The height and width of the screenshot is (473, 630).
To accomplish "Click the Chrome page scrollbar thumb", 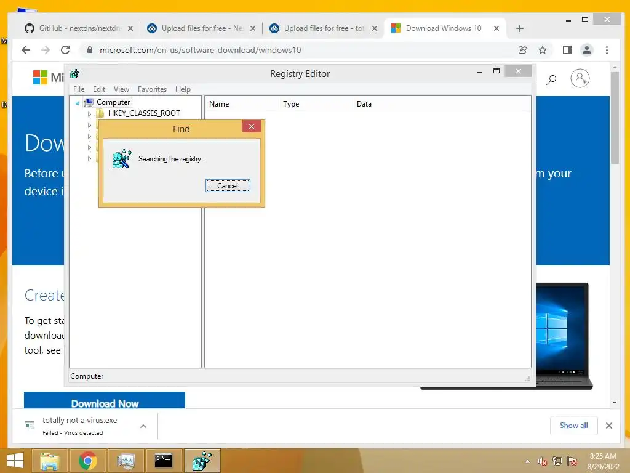I will tap(615, 118).
